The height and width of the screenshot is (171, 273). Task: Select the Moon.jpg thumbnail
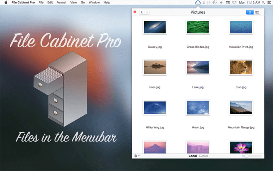[198, 108]
